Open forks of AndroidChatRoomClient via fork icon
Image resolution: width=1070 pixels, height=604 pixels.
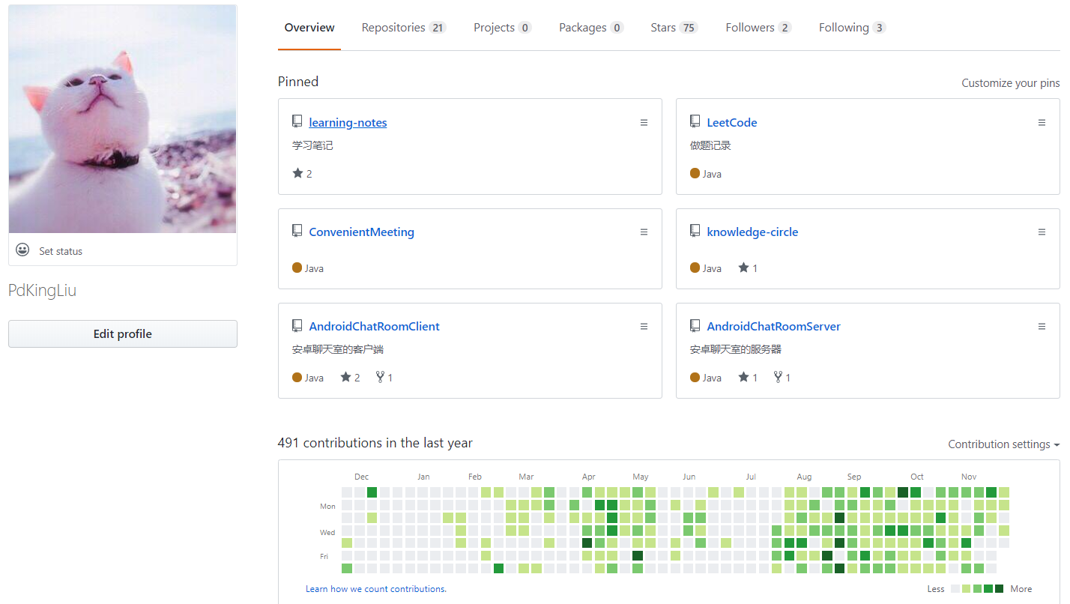pos(381,377)
